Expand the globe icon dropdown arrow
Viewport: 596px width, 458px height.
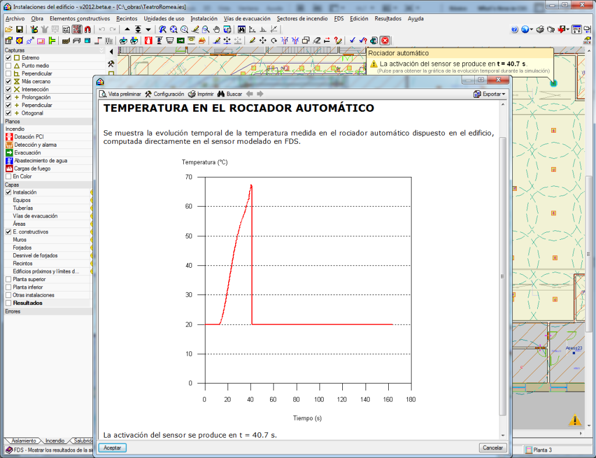click(x=531, y=30)
